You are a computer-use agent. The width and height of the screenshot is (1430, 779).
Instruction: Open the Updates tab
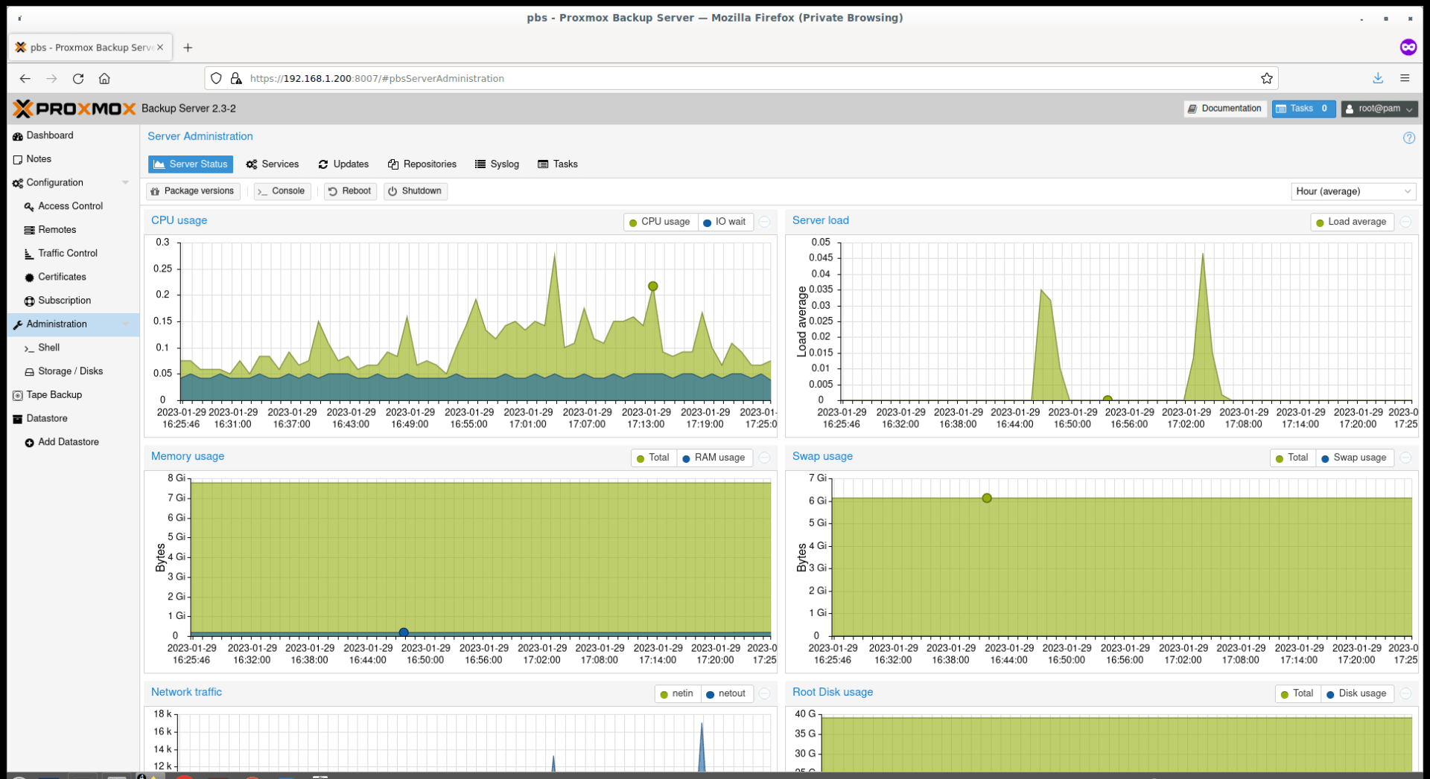click(343, 164)
